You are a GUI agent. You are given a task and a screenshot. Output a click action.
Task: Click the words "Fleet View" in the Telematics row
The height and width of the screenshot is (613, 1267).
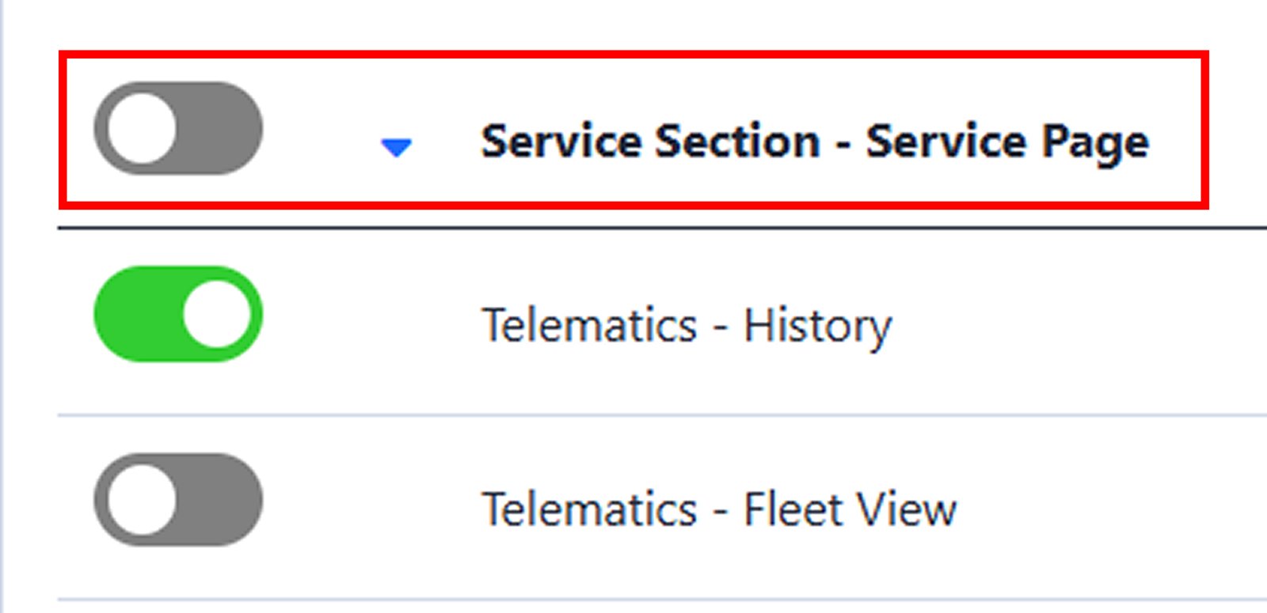click(850, 509)
